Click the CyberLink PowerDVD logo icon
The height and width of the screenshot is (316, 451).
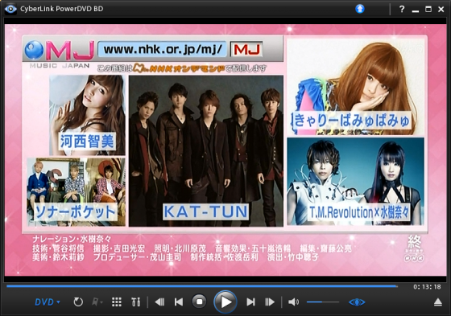click(x=10, y=9)
